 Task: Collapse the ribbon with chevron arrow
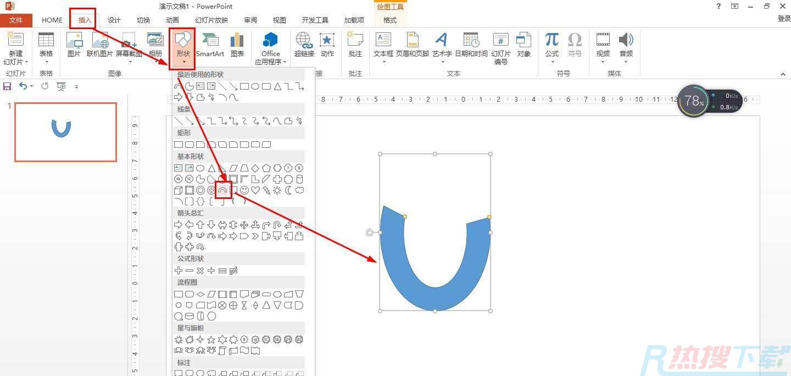click(x=783, y=74)
